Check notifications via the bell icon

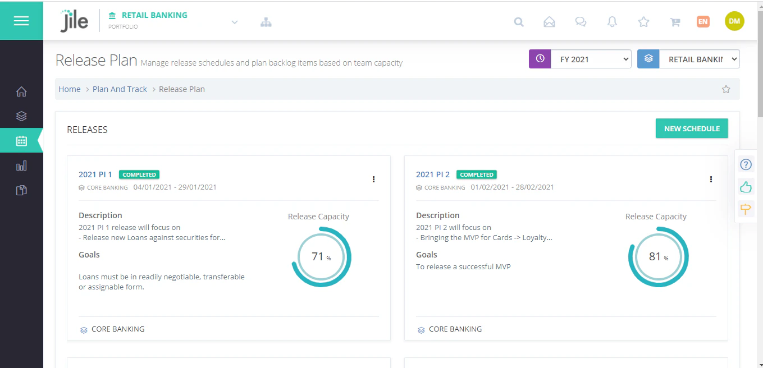pos(612,21)
